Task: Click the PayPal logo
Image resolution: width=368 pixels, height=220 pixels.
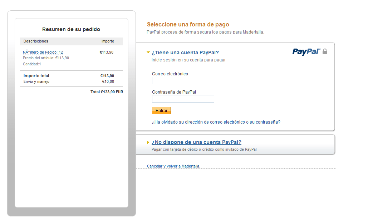Action: pos(306,52)
